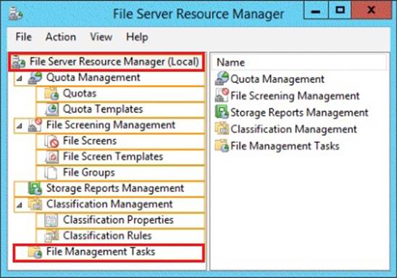Click Storage Reports Management icon in right pane
This screenshot has width=397, height=278.
coord(222,112)
